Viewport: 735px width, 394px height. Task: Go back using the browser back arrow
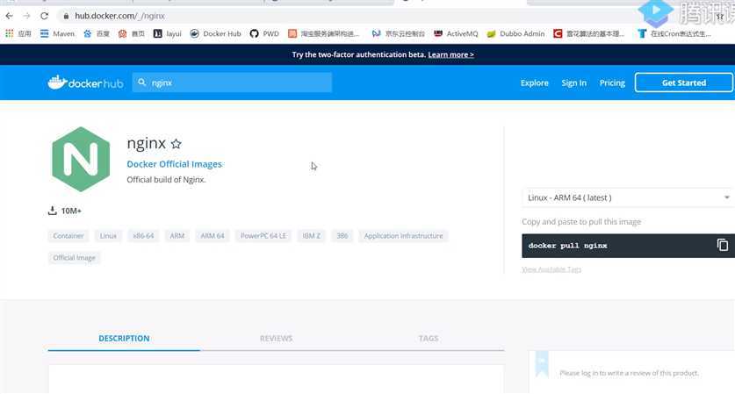click(10, 16)
